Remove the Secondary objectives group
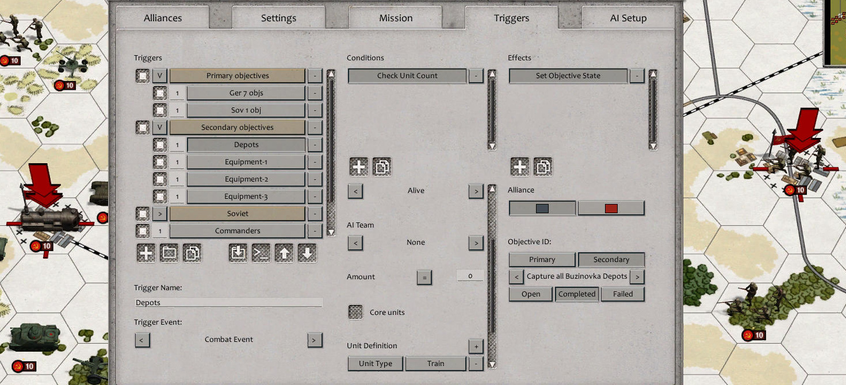 pos(315,128)
